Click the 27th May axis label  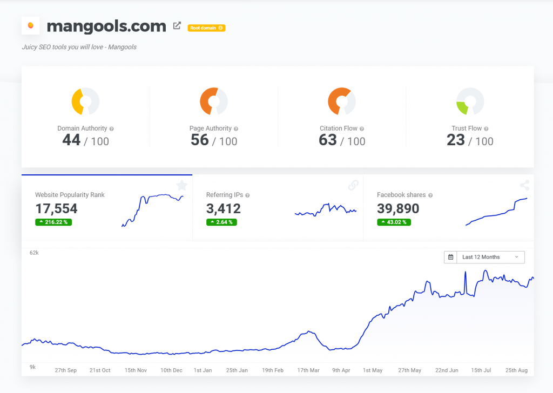point(410,370)
